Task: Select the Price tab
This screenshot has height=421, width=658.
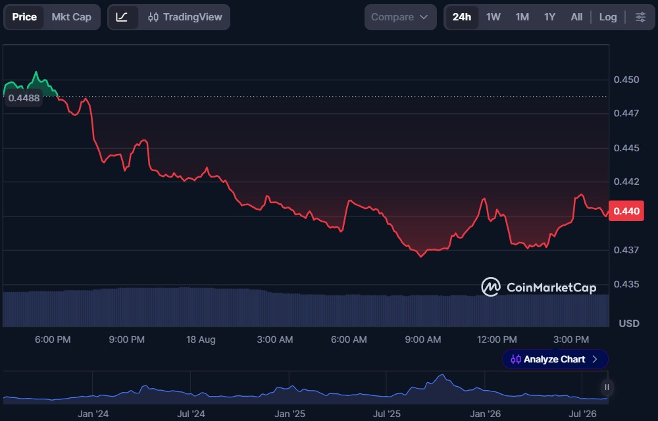Action: 24,17
